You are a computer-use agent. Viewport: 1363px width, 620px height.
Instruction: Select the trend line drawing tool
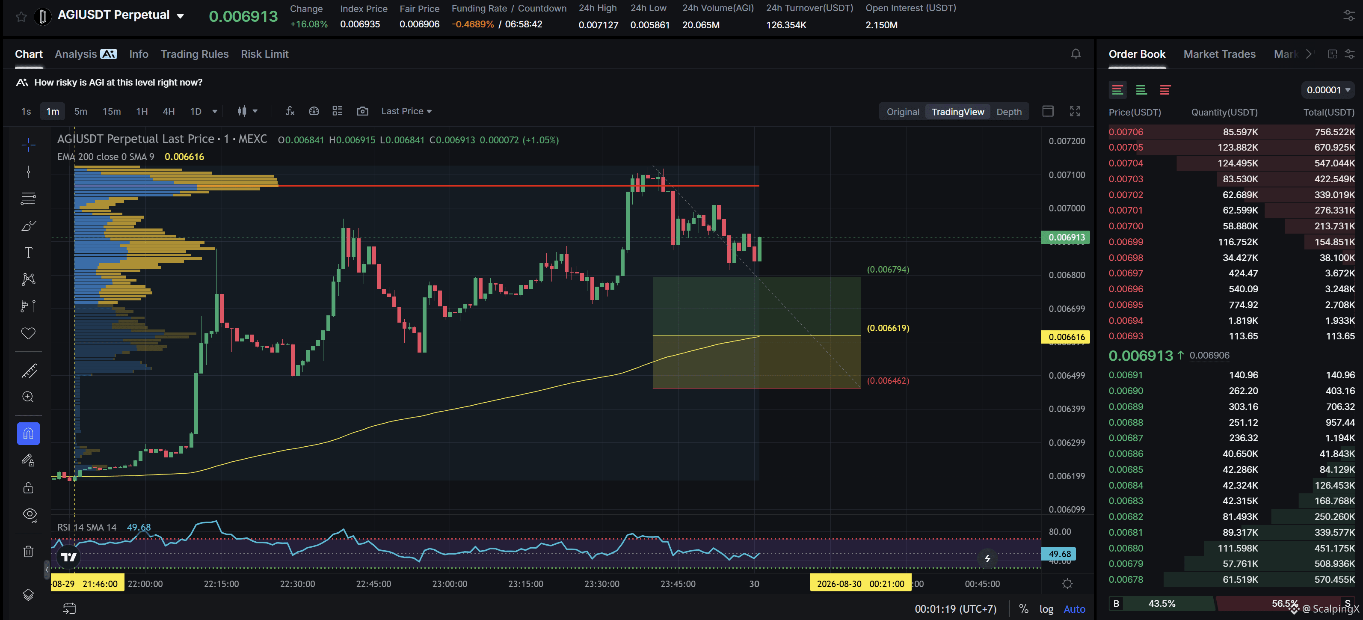[x=29, y=172]
